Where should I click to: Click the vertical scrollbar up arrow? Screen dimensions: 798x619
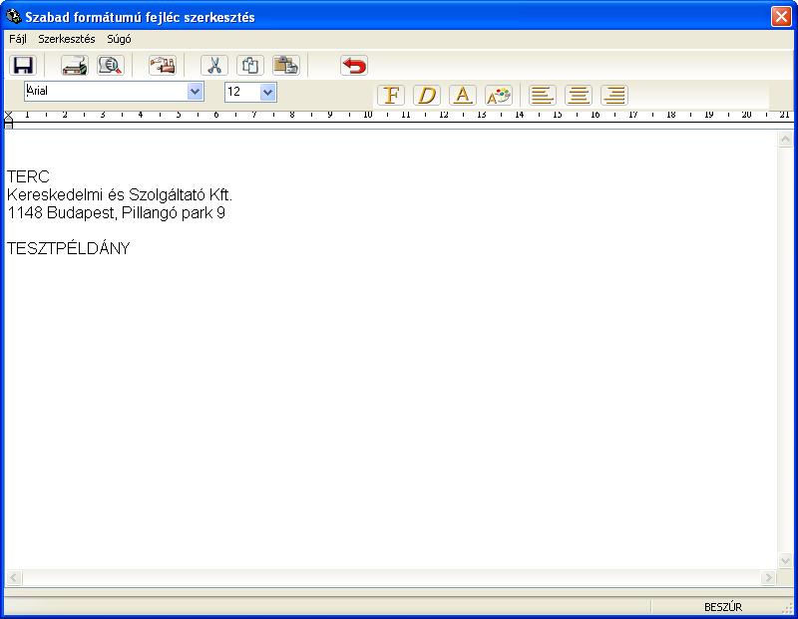(785, 139)
